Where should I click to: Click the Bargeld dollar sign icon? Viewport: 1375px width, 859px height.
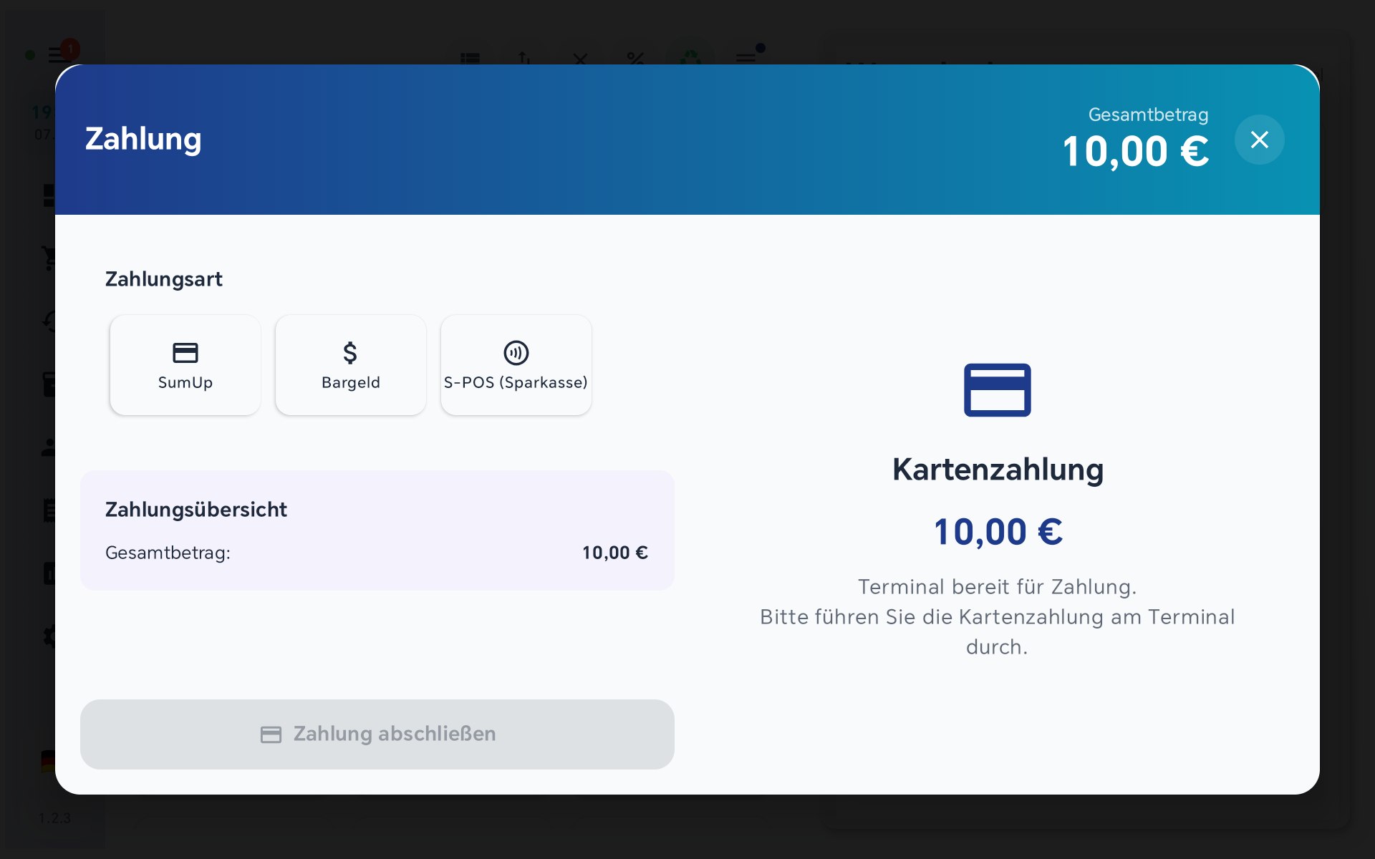[x=350, y=353]
